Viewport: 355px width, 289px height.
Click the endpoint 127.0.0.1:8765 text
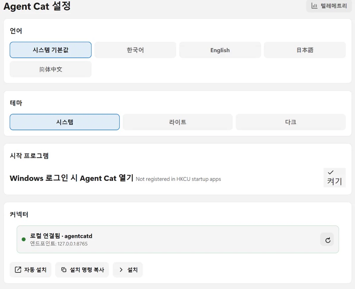(59, 244)
